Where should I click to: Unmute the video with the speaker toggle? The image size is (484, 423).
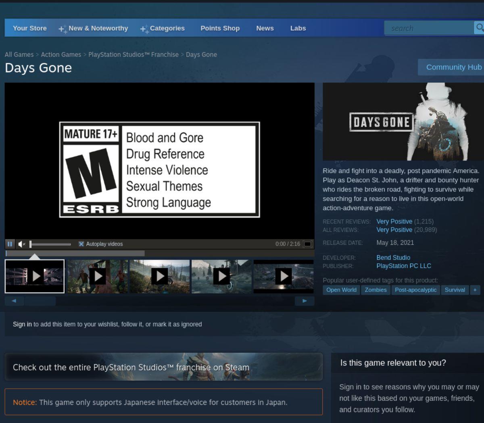[21, 244]
